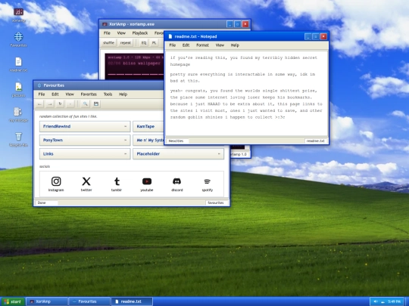Open the View menu in Notepad
409x306 pixels.
(x=220, y=45)
